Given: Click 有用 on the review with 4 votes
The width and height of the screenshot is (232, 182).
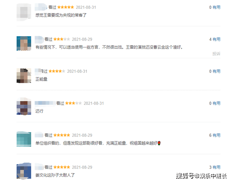Looking at the screenshot, I should click(x=216, y=39).
